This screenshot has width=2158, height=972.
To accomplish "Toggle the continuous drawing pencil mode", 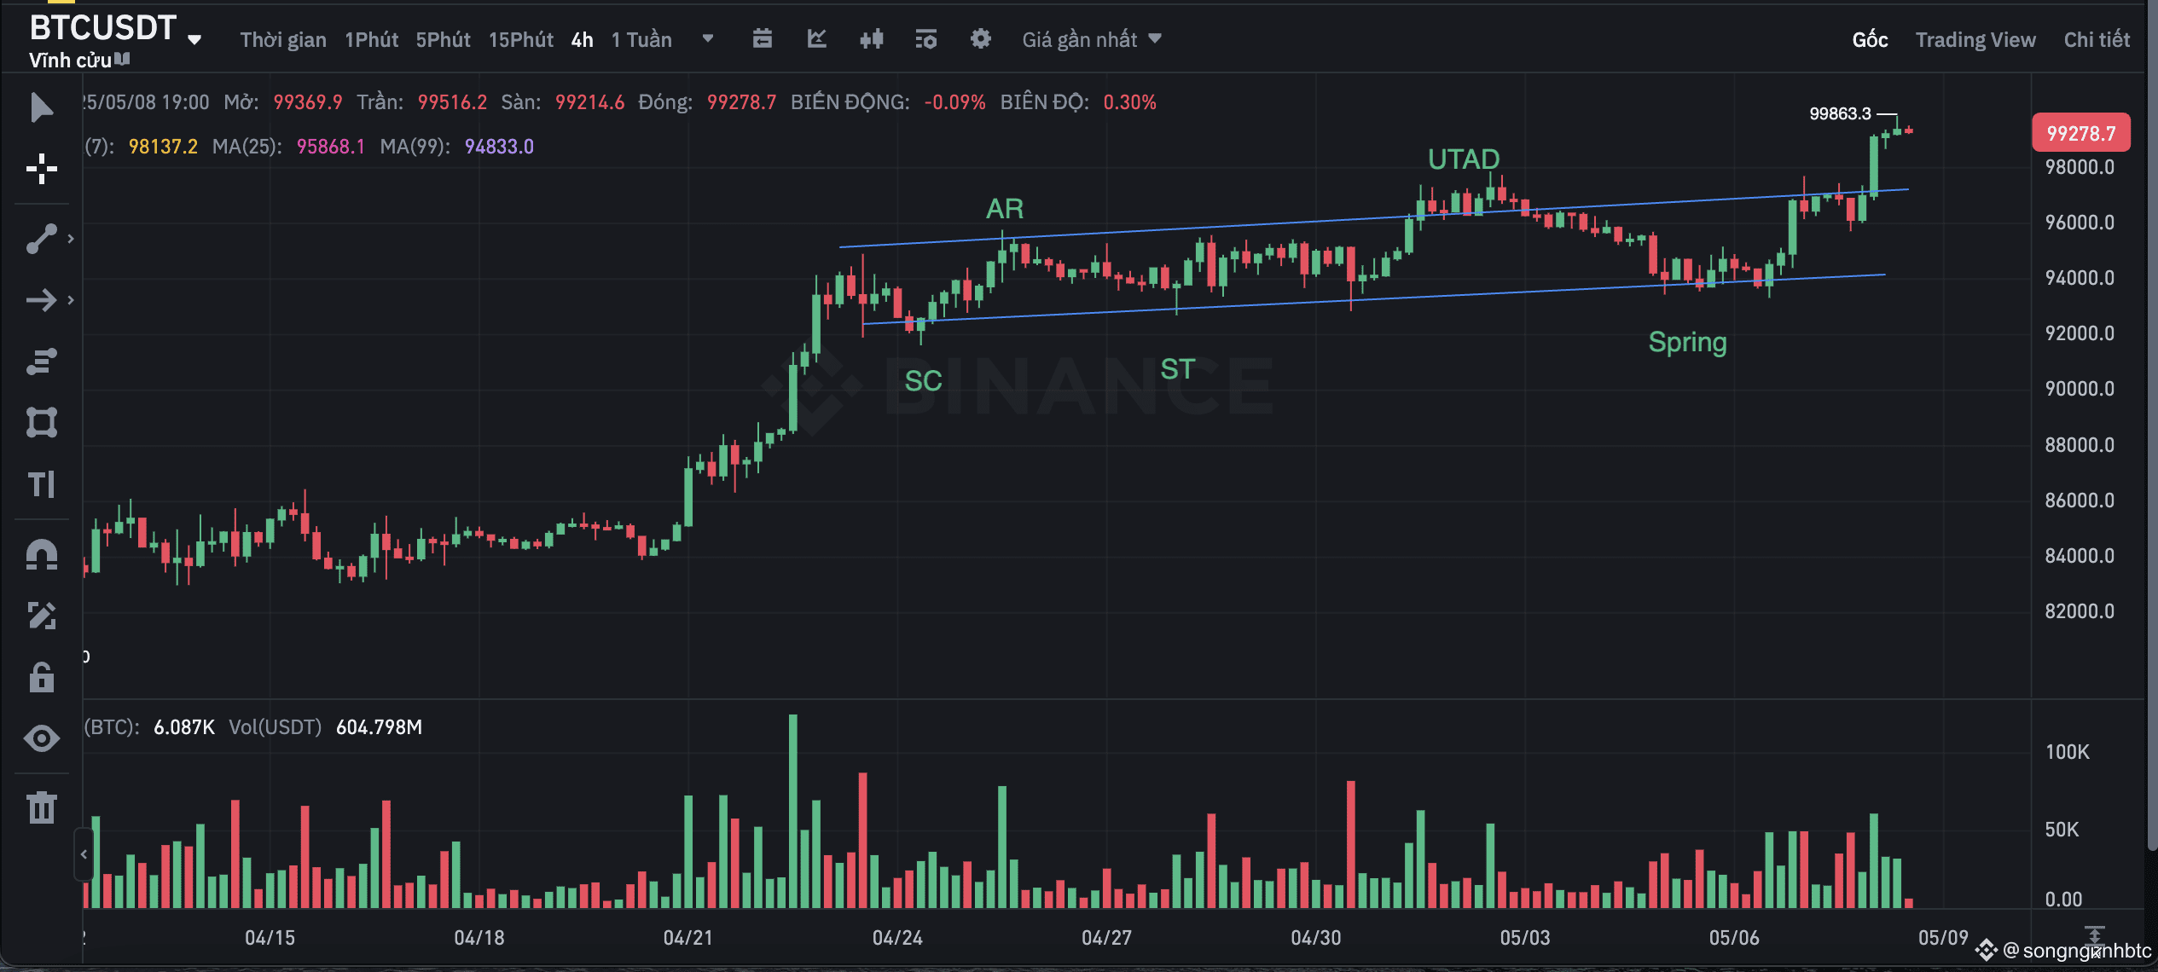I will point(41,616).
